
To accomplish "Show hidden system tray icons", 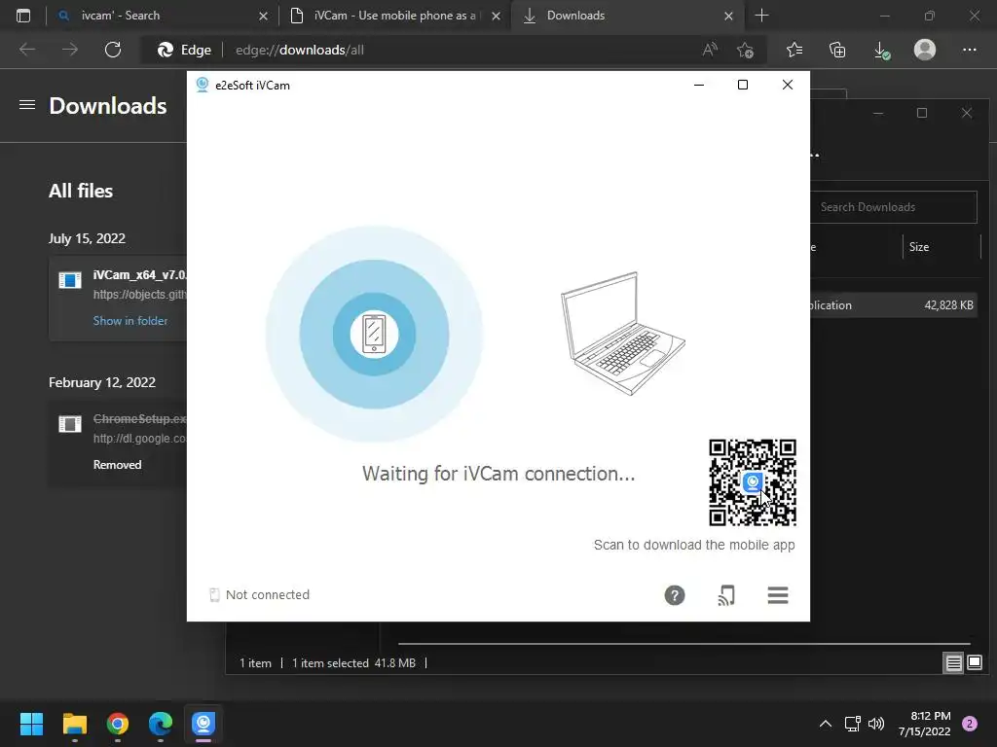I will [x=826, y=724].
